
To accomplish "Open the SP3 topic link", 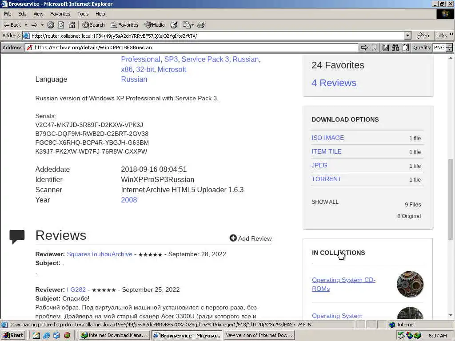I will (x=171, y=59).
